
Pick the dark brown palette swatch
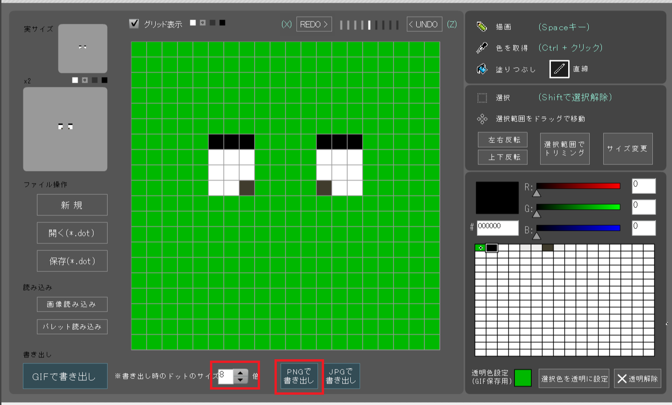(548, 248)
